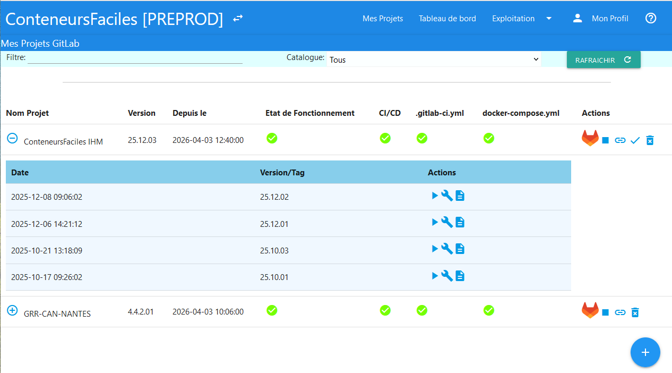
Task: Click the user profile person icon
Action: pyautogui.click(x=578, y=18)
